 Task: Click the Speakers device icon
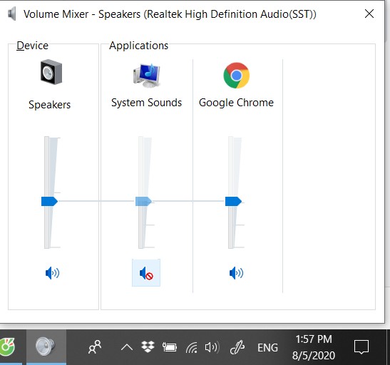(51, 72)
